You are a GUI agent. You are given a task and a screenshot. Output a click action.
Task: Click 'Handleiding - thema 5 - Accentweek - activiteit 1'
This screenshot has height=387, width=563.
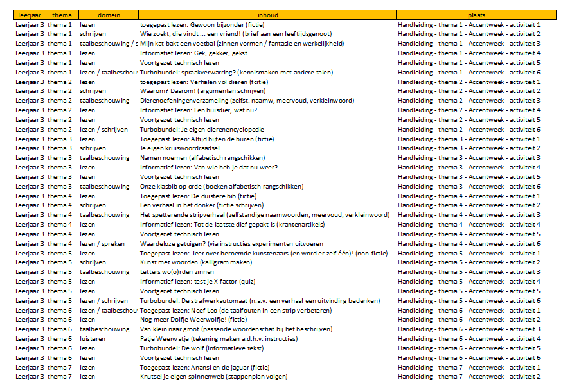click(x=469, y=254)
